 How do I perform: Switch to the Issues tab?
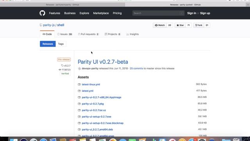(x=64, y=34)
